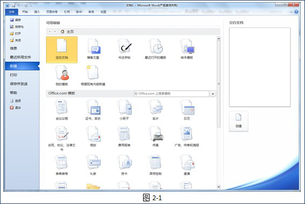Open 保存并发送 Save & Send

19,84
